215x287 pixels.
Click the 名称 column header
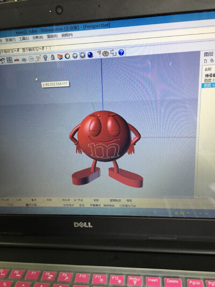[x=208, y=69]
